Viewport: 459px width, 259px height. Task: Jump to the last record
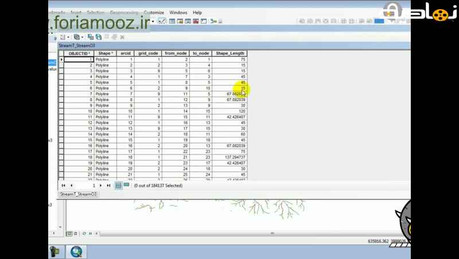tap(108, 185)
